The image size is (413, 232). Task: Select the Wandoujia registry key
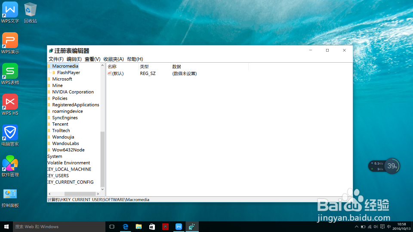click(63, 137)
